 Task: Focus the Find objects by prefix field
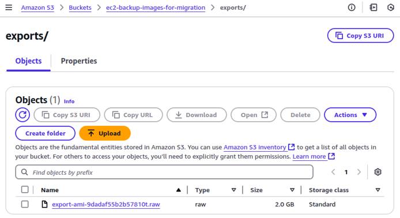pos(164,172)
